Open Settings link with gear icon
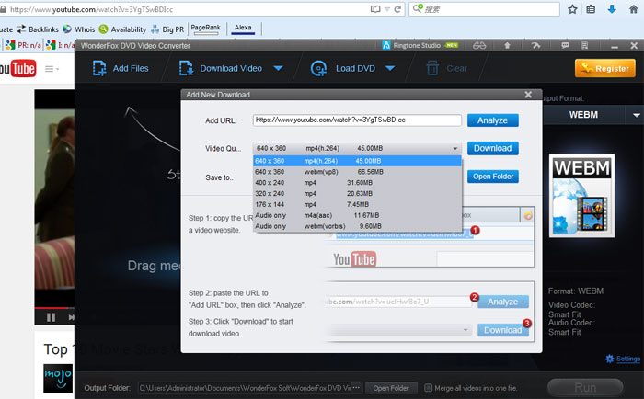 pos(623,359)
